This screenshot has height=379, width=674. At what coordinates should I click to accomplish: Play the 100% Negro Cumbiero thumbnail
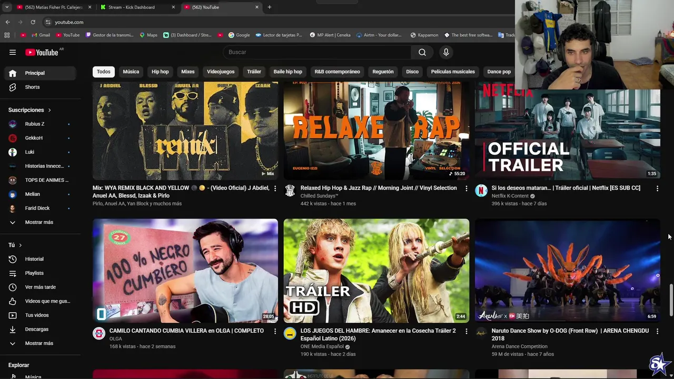(x=185, y=270)
